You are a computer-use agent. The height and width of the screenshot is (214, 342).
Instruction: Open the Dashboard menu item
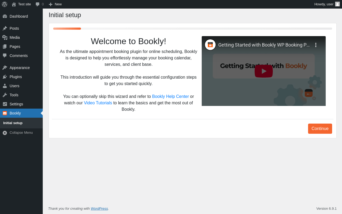19,16
